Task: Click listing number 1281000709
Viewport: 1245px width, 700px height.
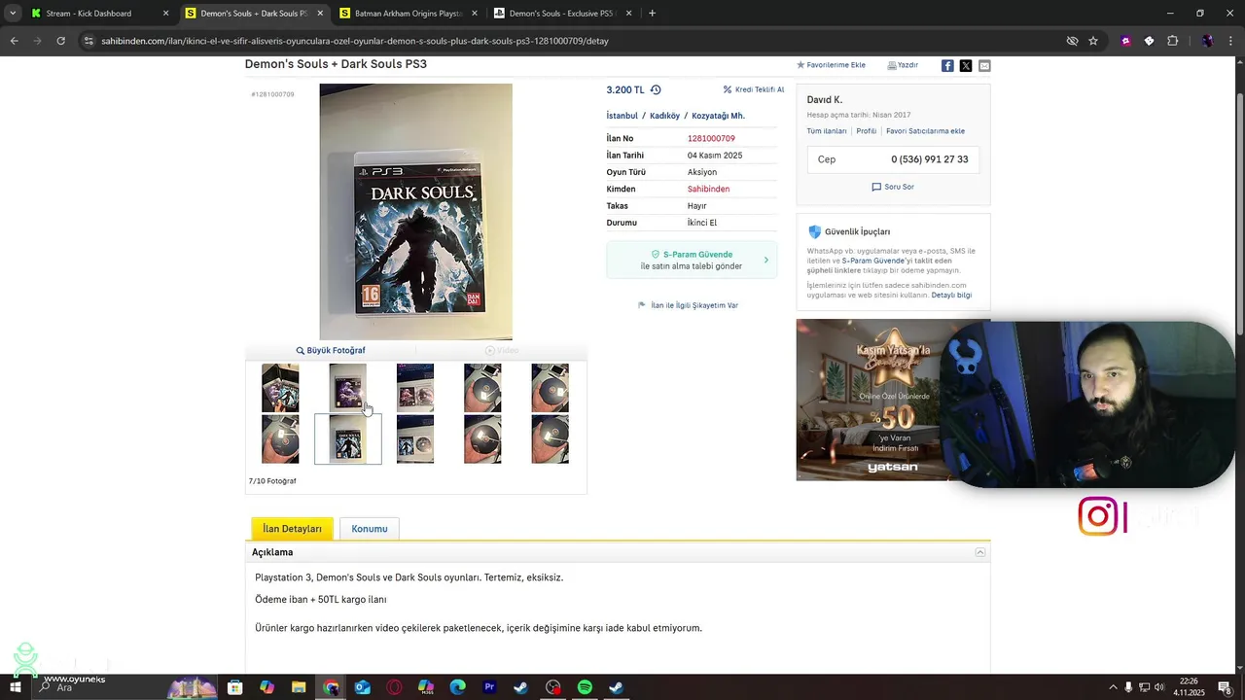Action: pyautogui.click(x=711, y=138)
